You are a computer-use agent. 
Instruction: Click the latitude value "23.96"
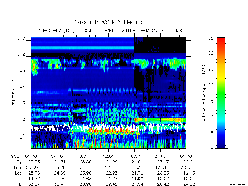pos(86,173)
